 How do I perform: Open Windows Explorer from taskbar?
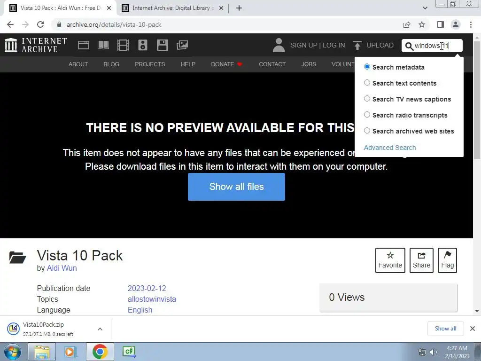(42, 352)
